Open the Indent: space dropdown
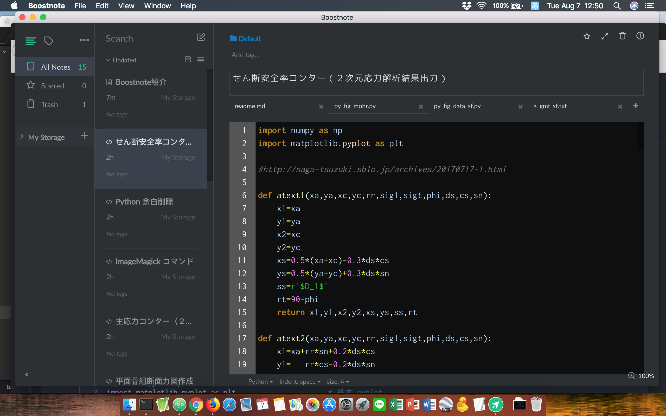 click(300, 381)
